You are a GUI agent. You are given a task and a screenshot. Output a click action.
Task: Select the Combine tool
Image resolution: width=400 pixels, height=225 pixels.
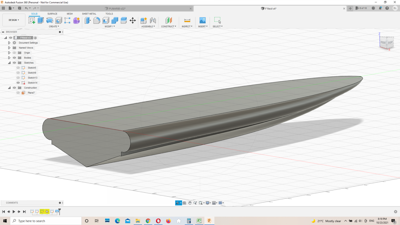tap(115, 20)
